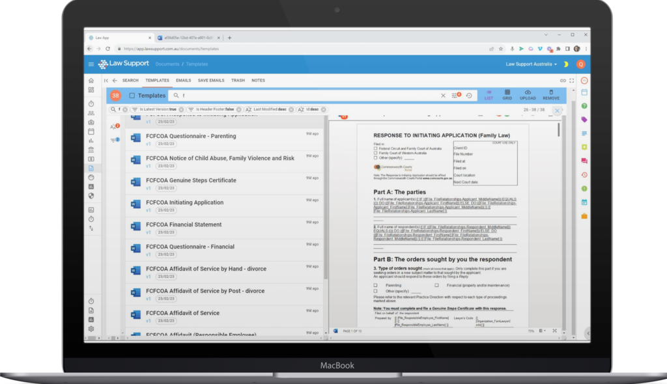Open the hamburger navigation menu

(91, 64)
